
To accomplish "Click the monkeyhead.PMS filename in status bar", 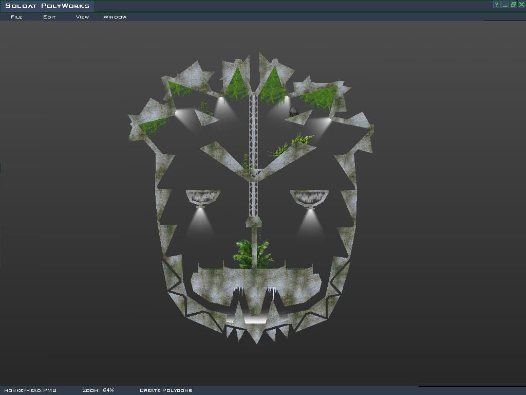I will coord(30,390).
